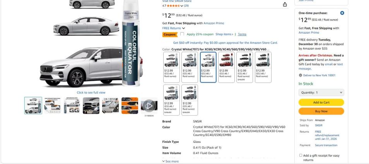Open the Quantity dropdown

(x=321, y=93)
